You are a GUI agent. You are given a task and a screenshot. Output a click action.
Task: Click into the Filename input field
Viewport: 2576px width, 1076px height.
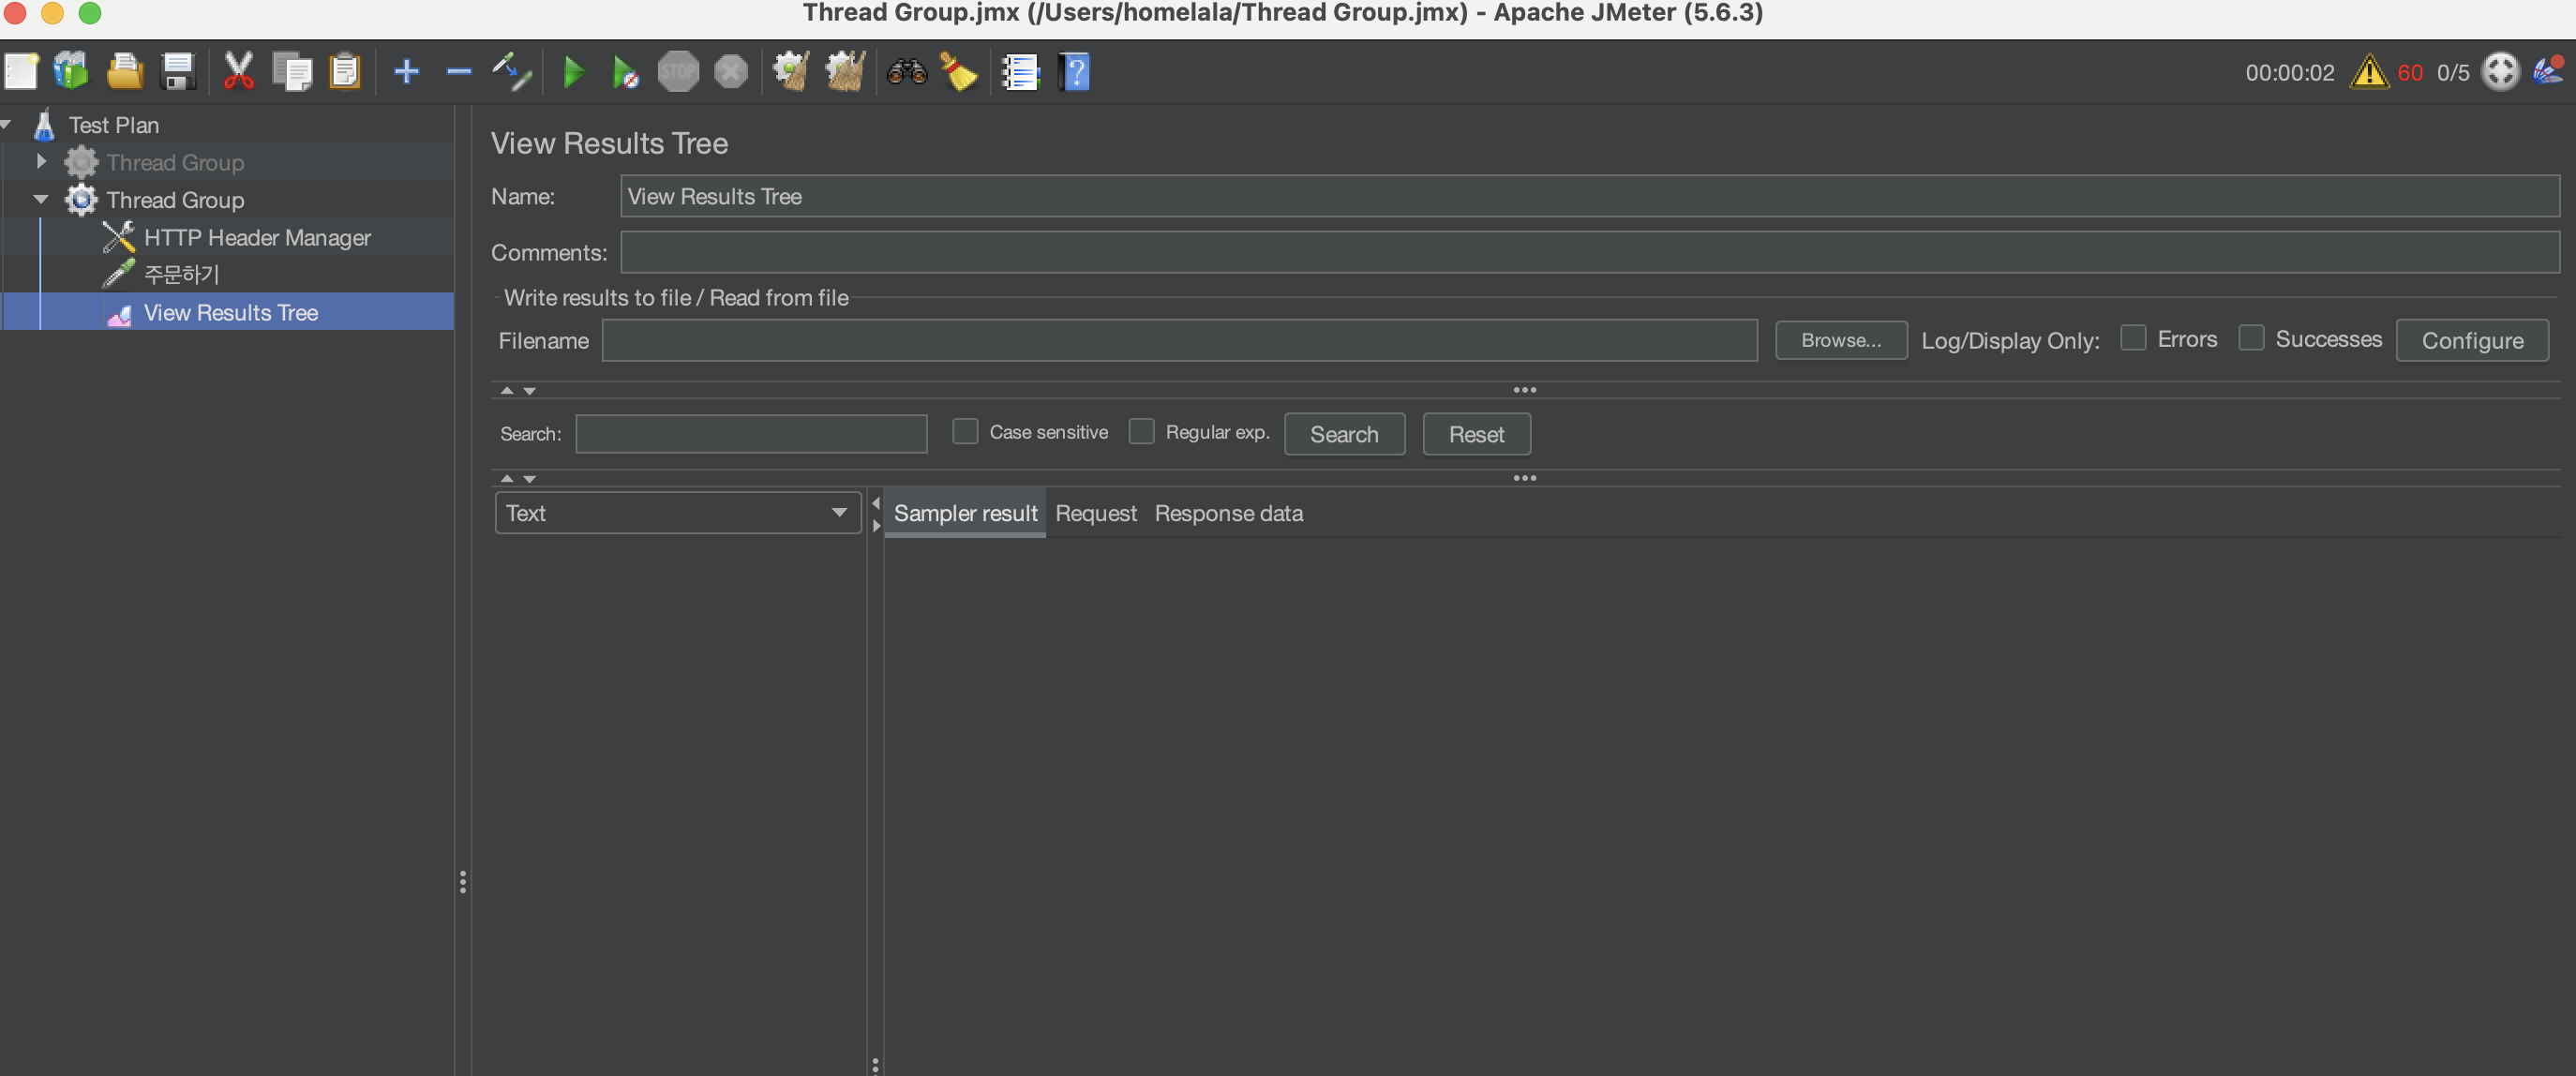coord(1178,341)
